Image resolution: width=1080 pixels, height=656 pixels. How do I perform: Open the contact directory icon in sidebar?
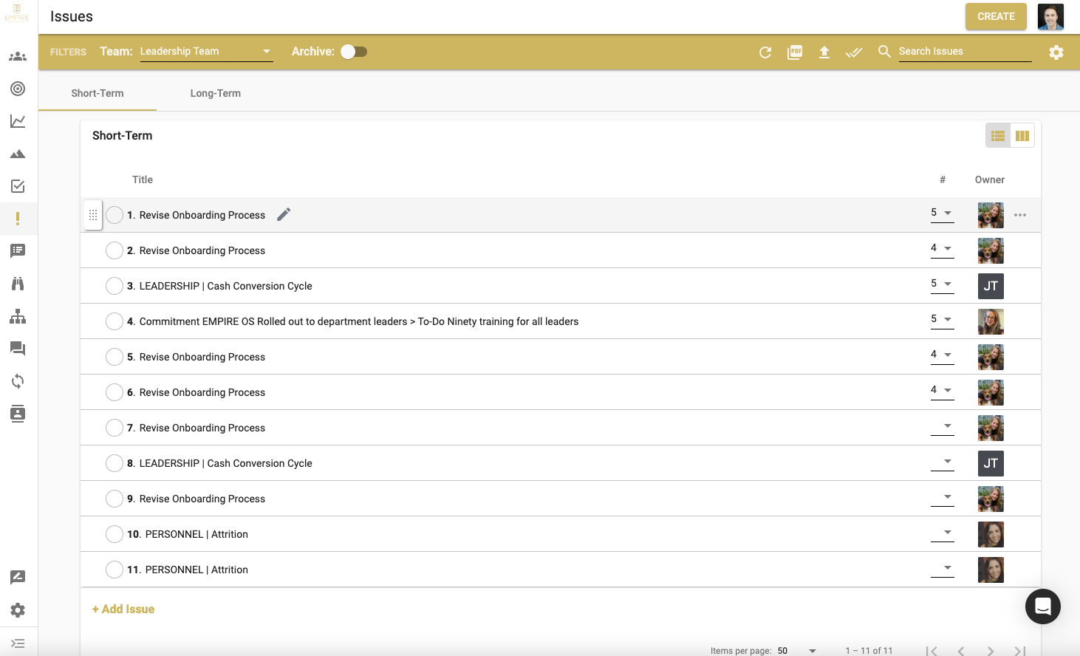coord(18,414)
